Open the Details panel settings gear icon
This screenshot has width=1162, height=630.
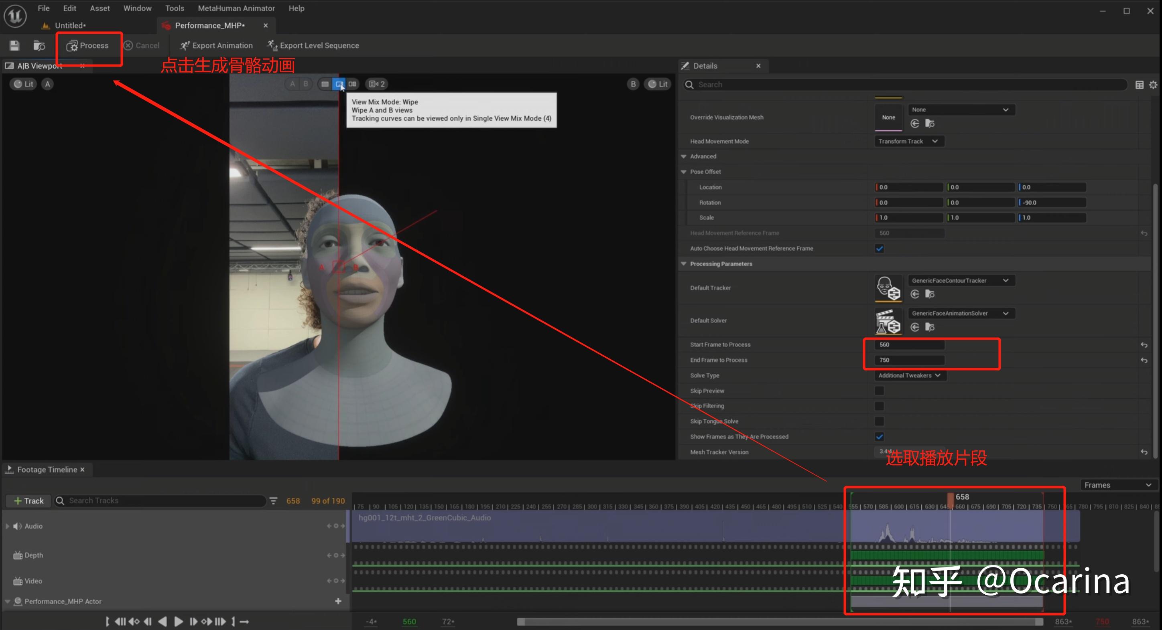click(1154, 84)
